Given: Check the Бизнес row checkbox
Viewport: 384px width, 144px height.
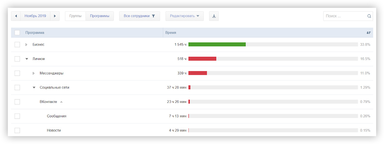Looking at the screenshot, I should pyautogui.click(x=17, y=44).
